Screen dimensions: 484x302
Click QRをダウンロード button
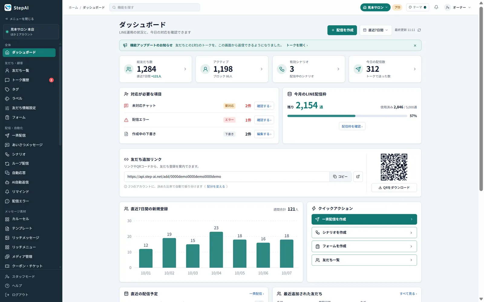point(394,188)
